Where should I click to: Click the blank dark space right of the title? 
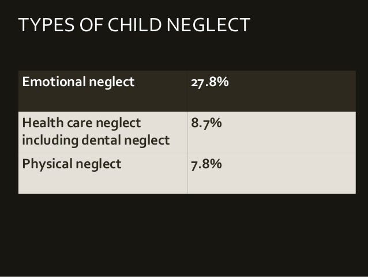click(x=311, y=25)
